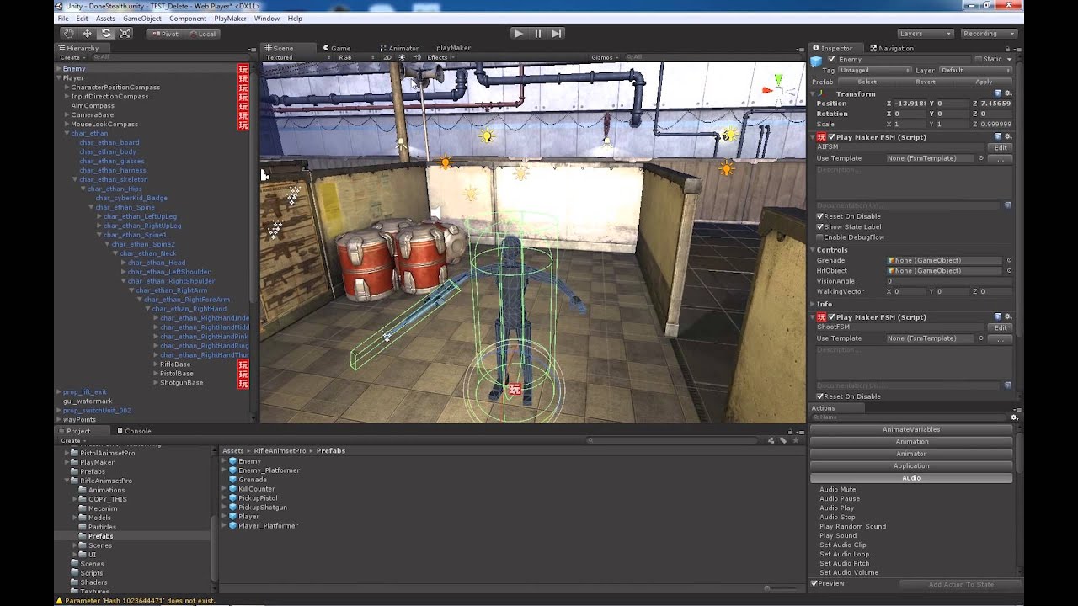Open the Recording layout dropdown
The image size is (1078, 606).
tap(987, 34)
